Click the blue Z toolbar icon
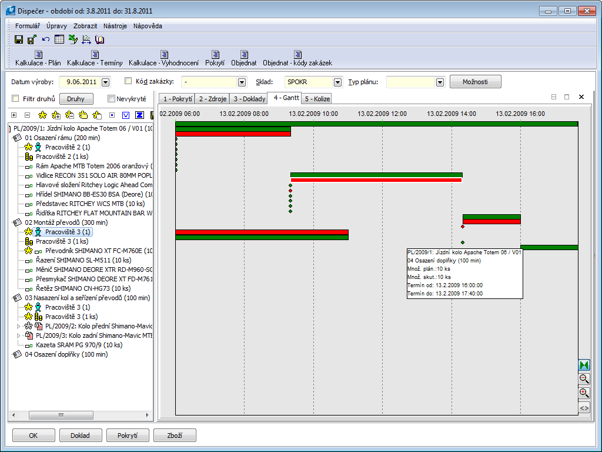The image size is (602, 452). [x=140, y=115]
